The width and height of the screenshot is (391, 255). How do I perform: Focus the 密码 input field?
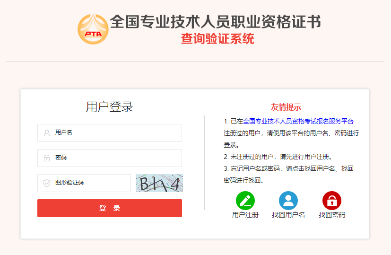click(x=116, y=158)
